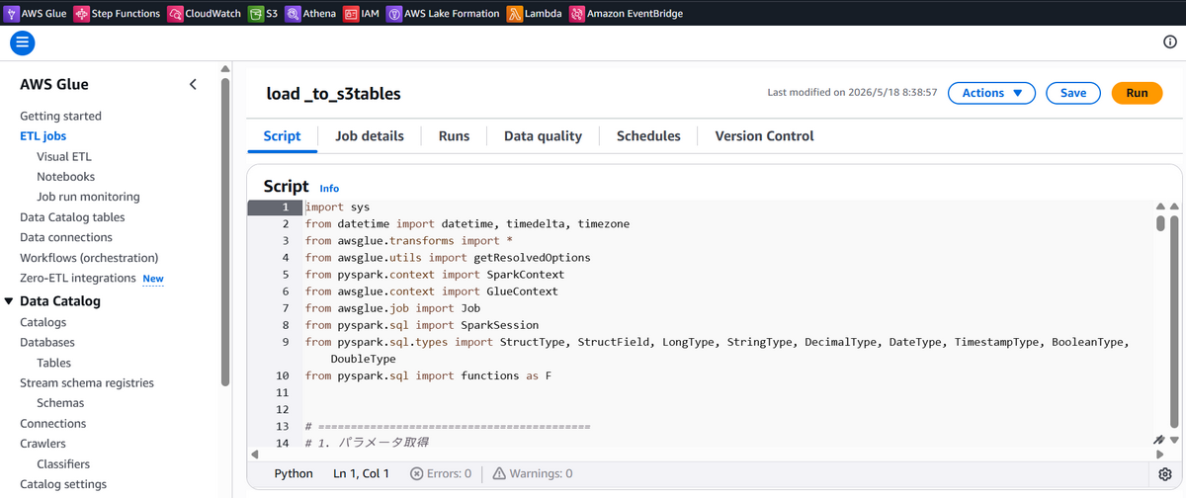This screenshot has width=1186, height=498.
Task: Open the Actions dropdown button
Action: click(x=991, y=93)
